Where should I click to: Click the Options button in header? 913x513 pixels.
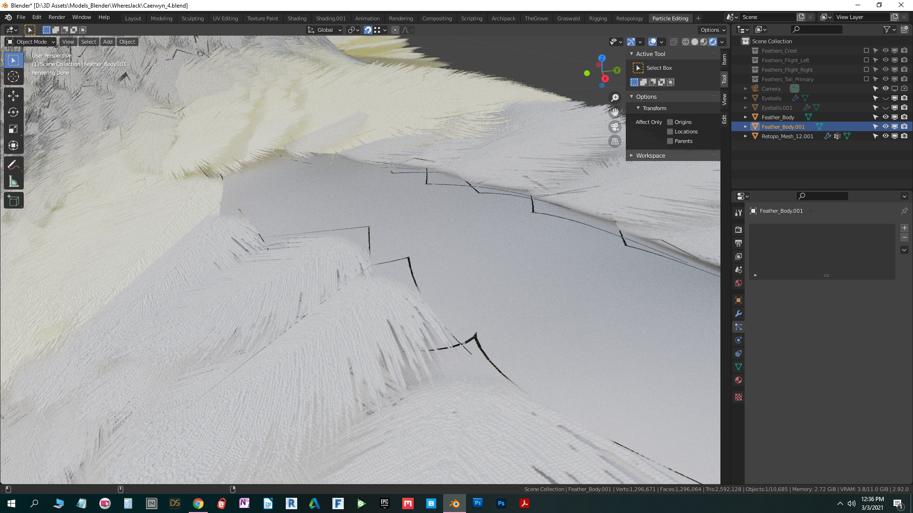[713, 30]
